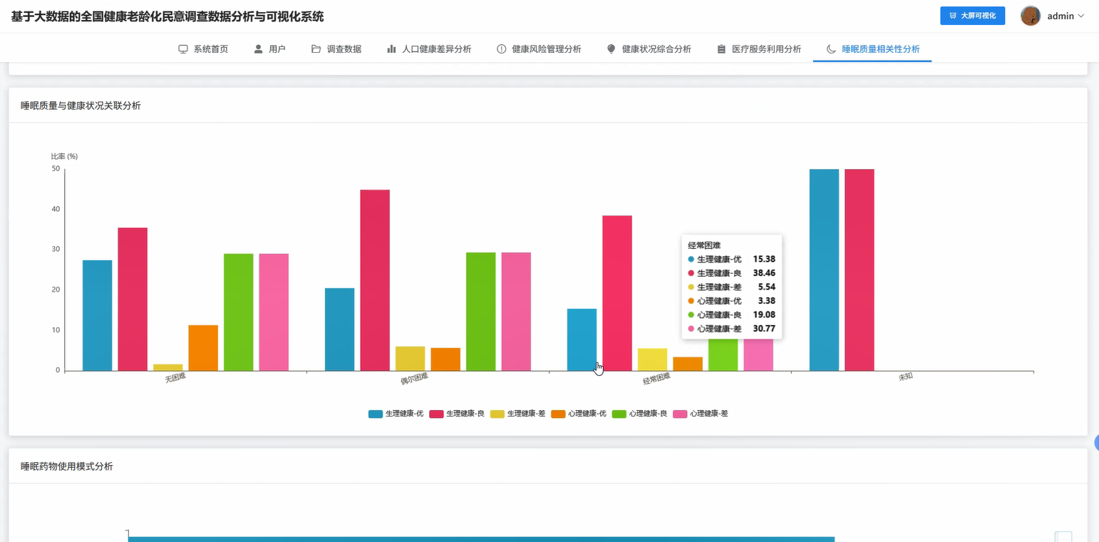
Task: Click the red bar in 未知 group
Action: point(860,270)
